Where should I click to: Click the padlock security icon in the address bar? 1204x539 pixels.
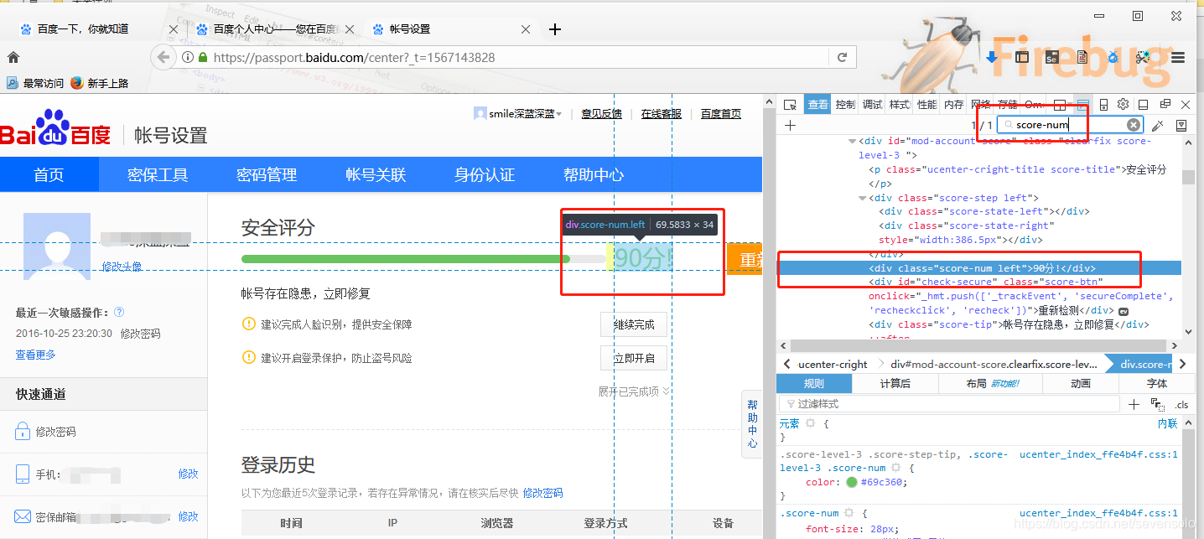click(202, 57)
